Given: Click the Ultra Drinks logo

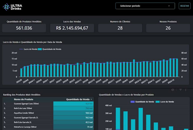Looking at the screenshot, I should (12, 7).
